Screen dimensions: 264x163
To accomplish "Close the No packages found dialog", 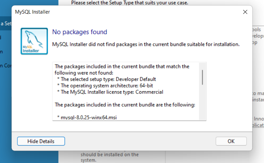I will point(245,12).
